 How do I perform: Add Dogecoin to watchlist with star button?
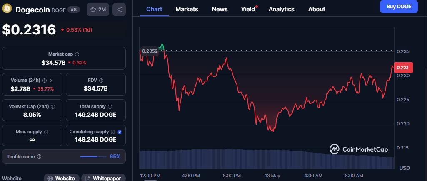pyautogui.click(x=98, y=10)
